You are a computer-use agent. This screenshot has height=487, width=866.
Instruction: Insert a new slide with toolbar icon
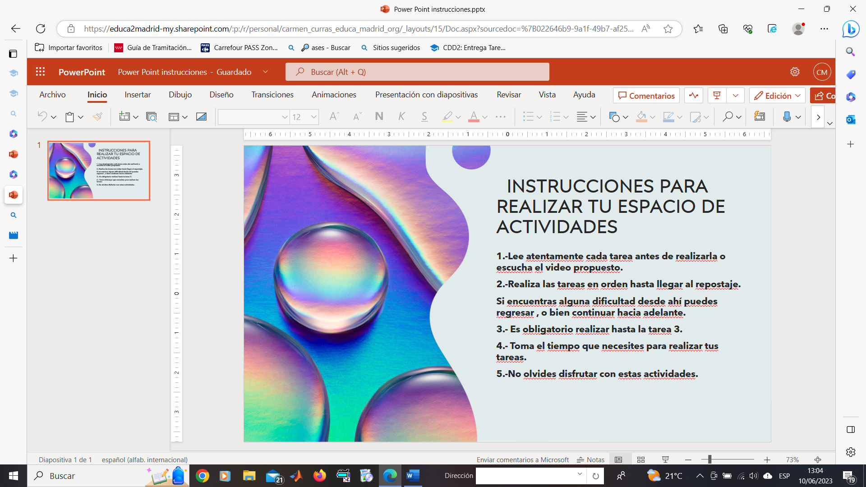pos(124,117)
